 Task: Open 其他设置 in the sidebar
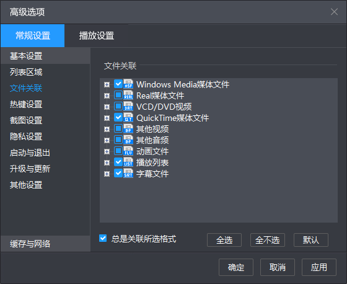tap(45, 185)
